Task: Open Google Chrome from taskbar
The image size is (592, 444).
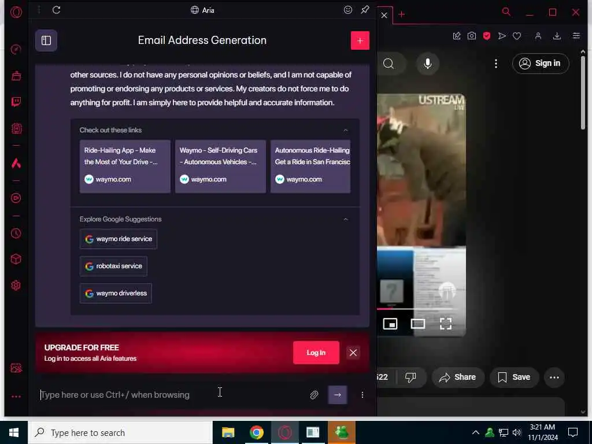Action: click(x=256, y=432)
